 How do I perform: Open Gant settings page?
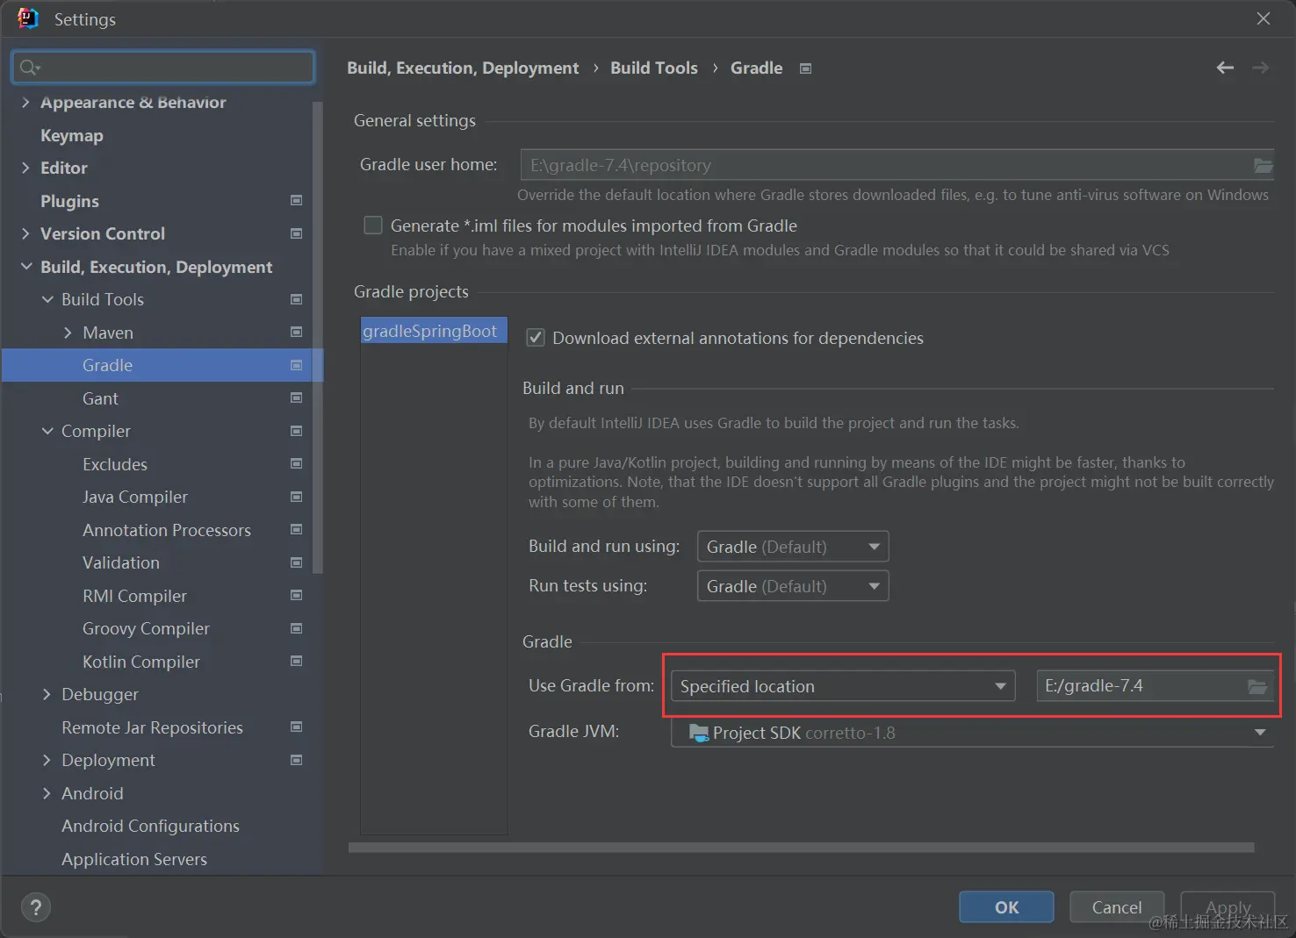pyautogui.click(x=100, y=398)
